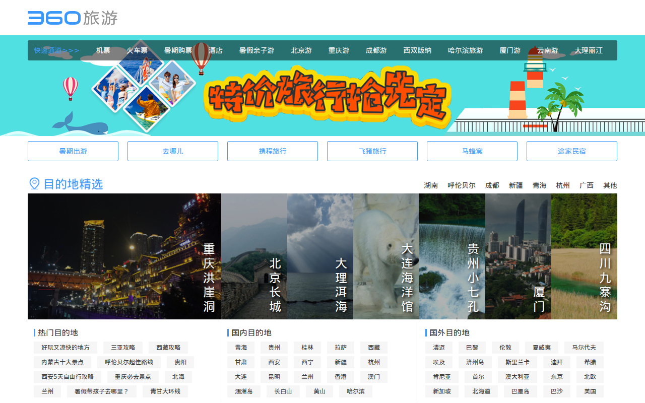Screen dimensions: 645x403
Task: Select the 马尔代夫 overseas destination tag
Action: [x=584, y=348]
